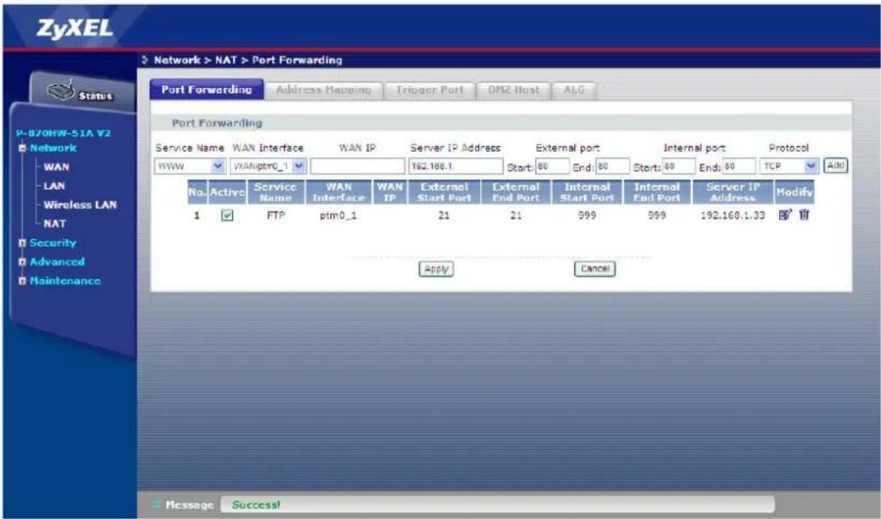The height and width of the screenshot is (519, 881).
Task: Open the NAT menu item
Action: tap(54, 224)
